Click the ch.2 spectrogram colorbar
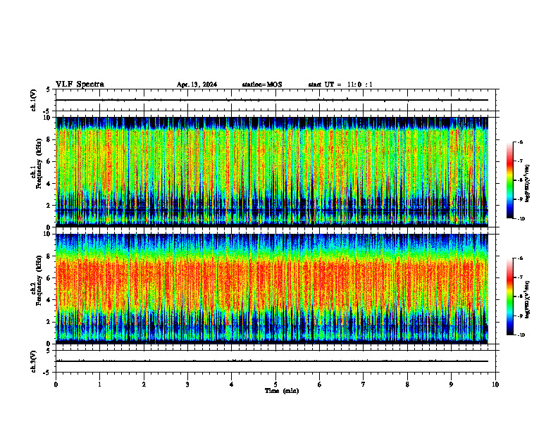Image resolution: width=558 pixels, height=431 pixels. tap(509, 296)
